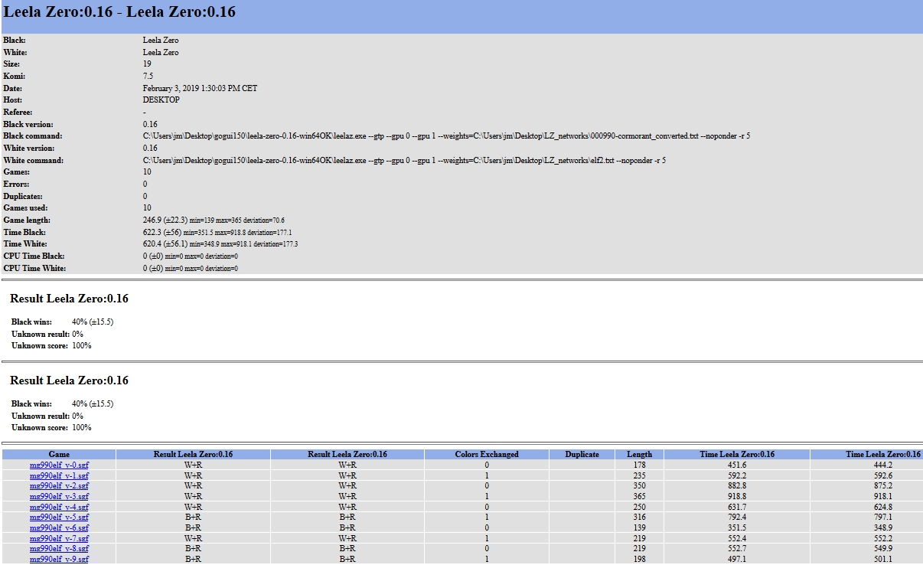Image resolution: width=923 pixels, height=565 pixels.
Task: Click the Colors Exchanged column header
Action: (486, 454)
